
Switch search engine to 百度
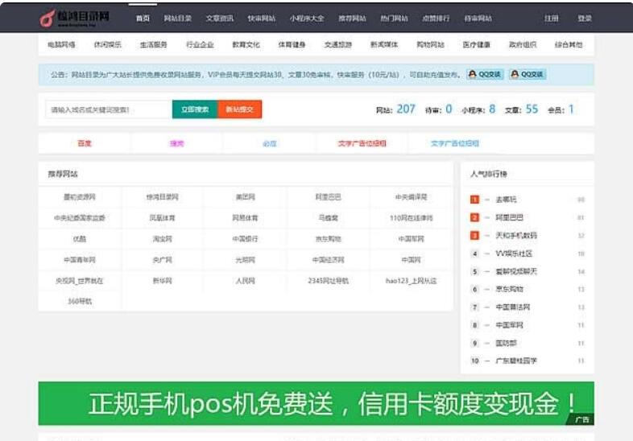pyautogui.click(x=85, y=143)
